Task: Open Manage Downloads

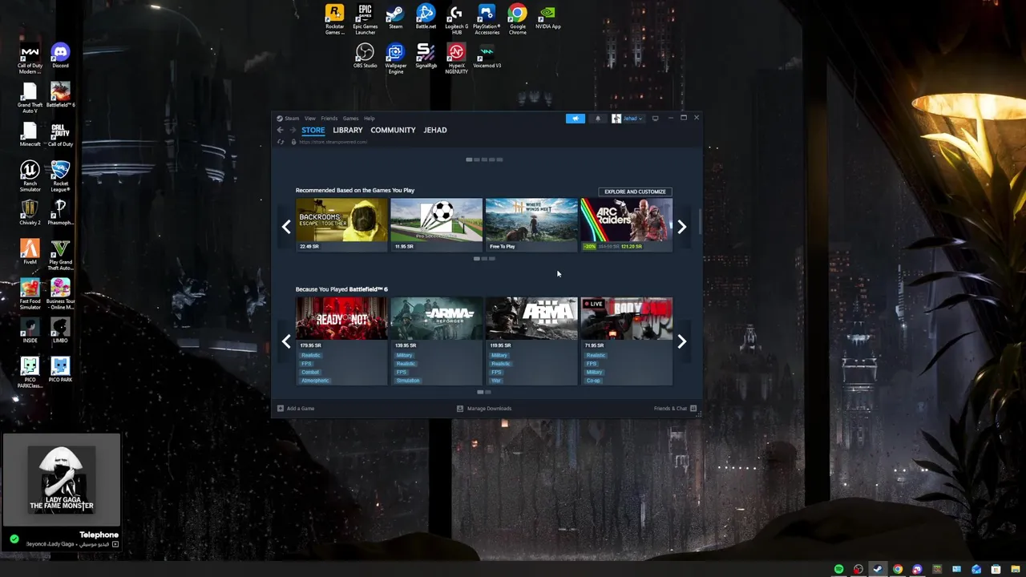Action: tap(483, 409)
